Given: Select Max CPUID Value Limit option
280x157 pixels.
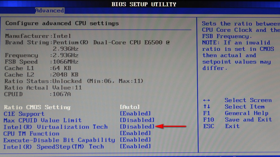Looking at the screenshot, I should 43,120.
